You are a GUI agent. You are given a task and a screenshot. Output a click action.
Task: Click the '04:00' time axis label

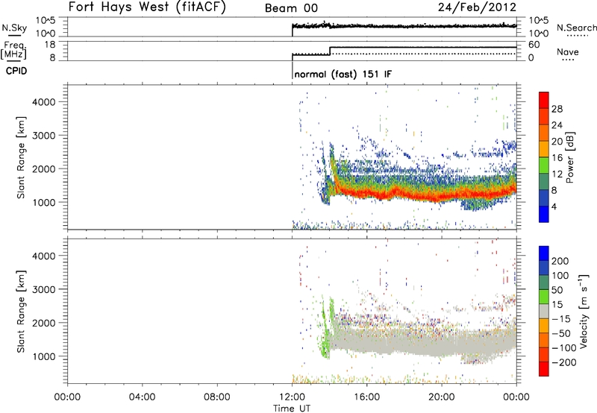tap(142, 397)
